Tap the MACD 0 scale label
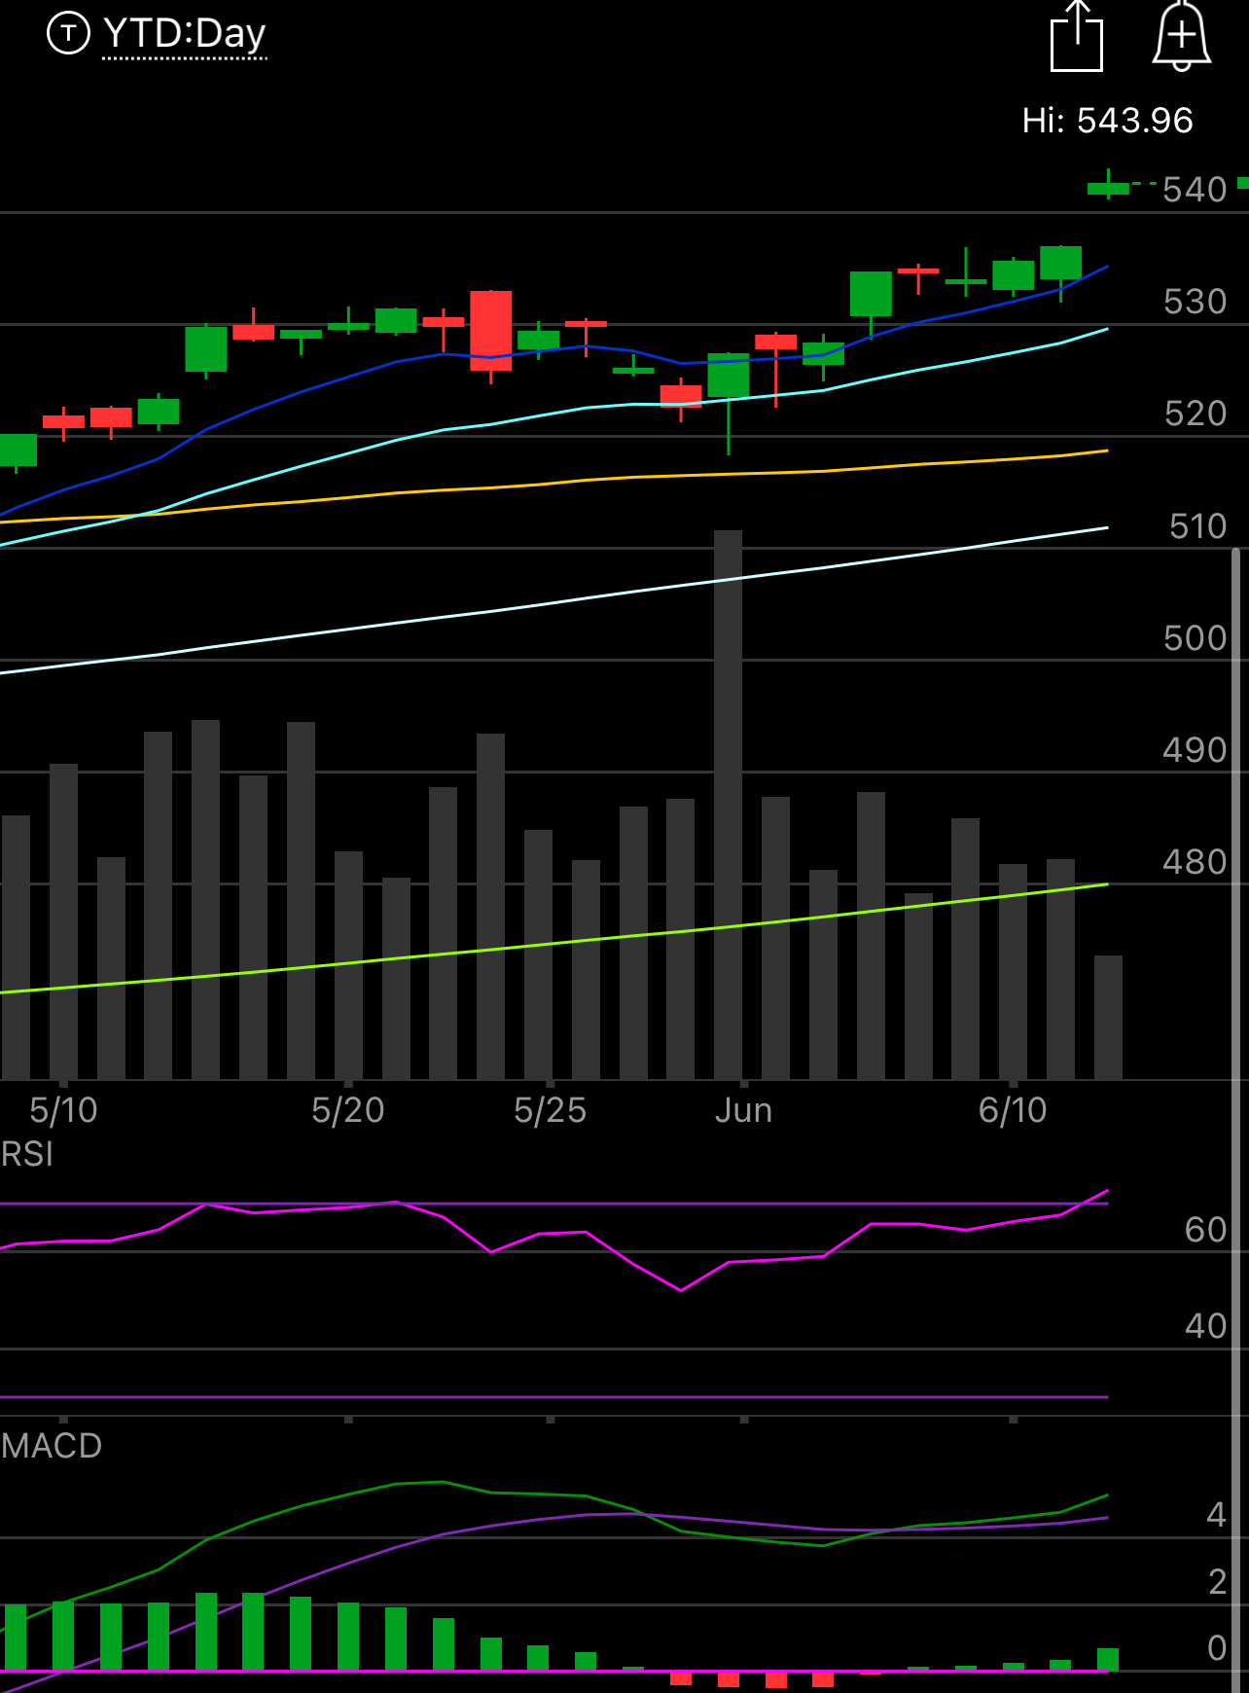 [1217, 1648]
